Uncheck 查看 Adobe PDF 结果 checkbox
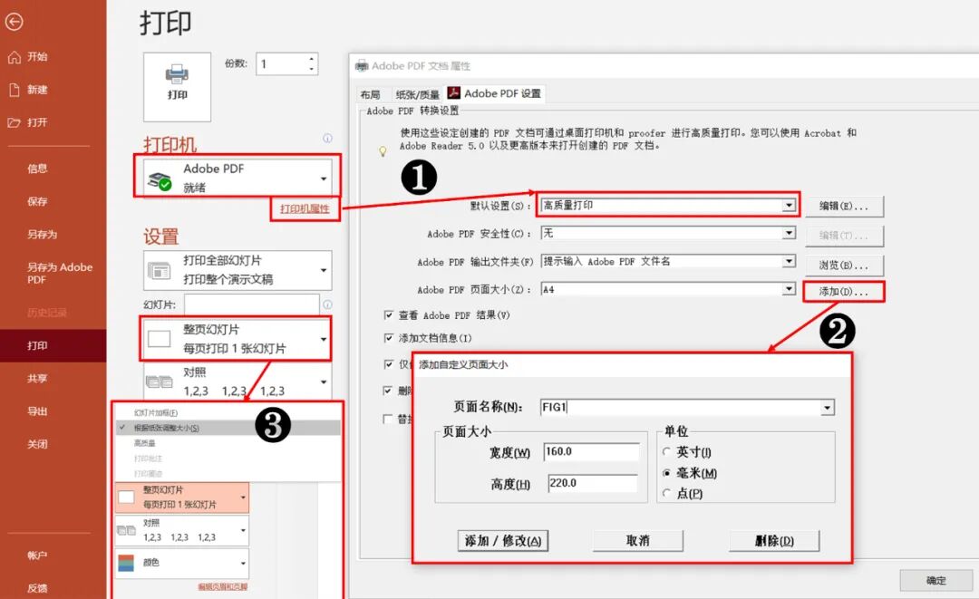 point(389,315)
